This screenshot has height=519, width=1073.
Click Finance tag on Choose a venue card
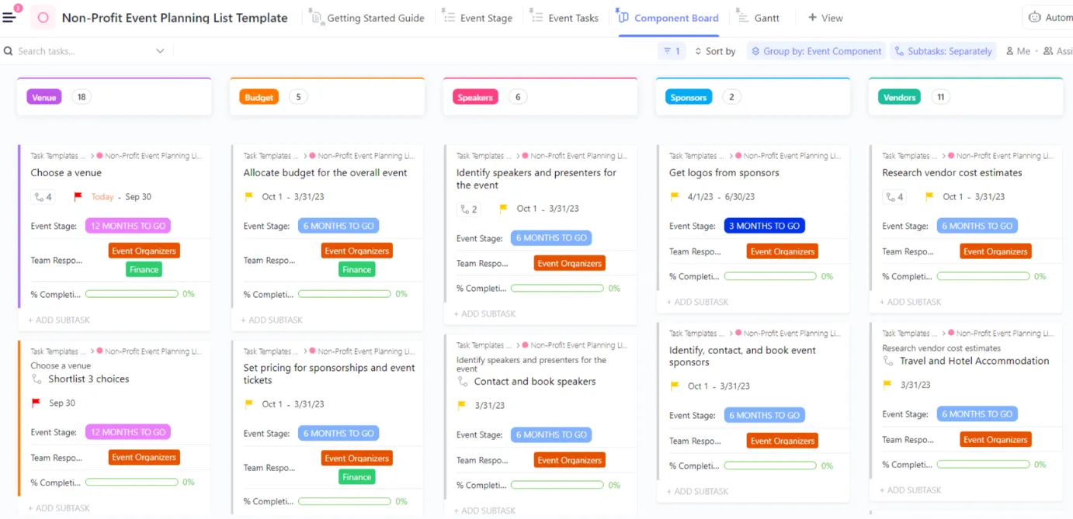[x=144, y=269]
